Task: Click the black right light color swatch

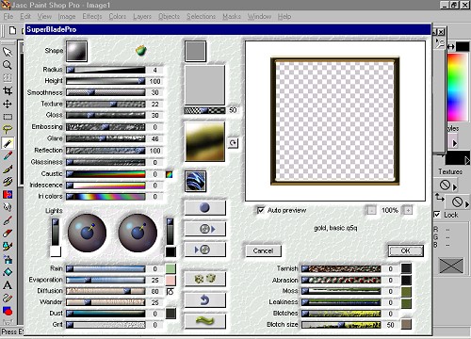Action: 171,251
